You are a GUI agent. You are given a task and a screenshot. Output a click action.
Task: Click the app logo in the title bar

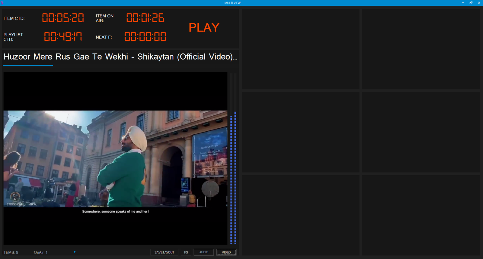2,3
